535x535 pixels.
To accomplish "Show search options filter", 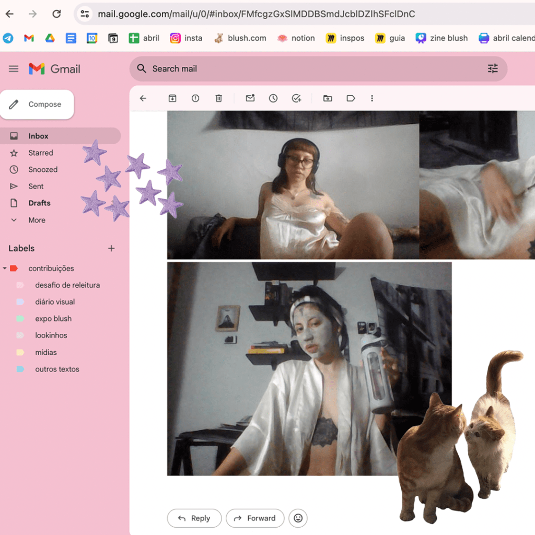I will point(493,68).
